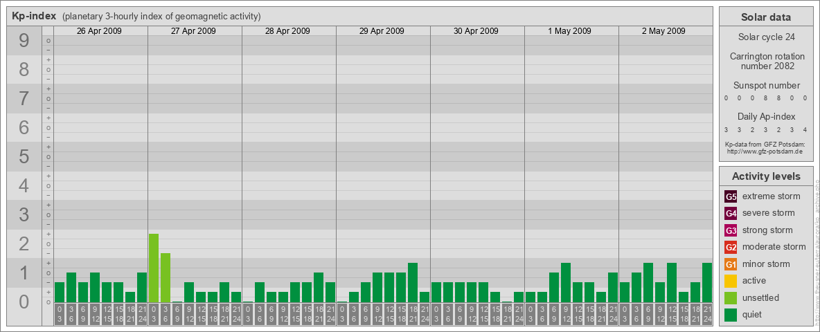Select the yellow 'active' legend swatch
This screenshot has width=820, height=332.
point(731,281)
